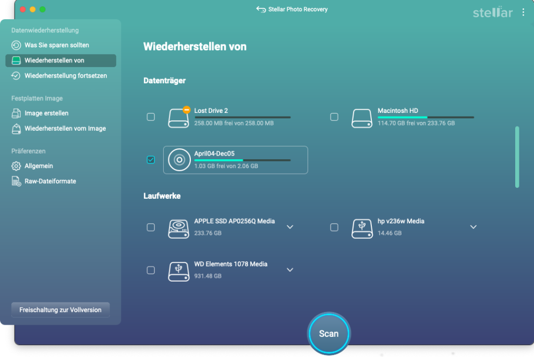Click the Scan button
The image size is (534, 357).
click(x=329, y=333)
